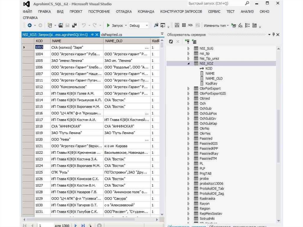Open the Debug configuration dropdown
This screenshot has width=303, height=227.
point(146,26)
